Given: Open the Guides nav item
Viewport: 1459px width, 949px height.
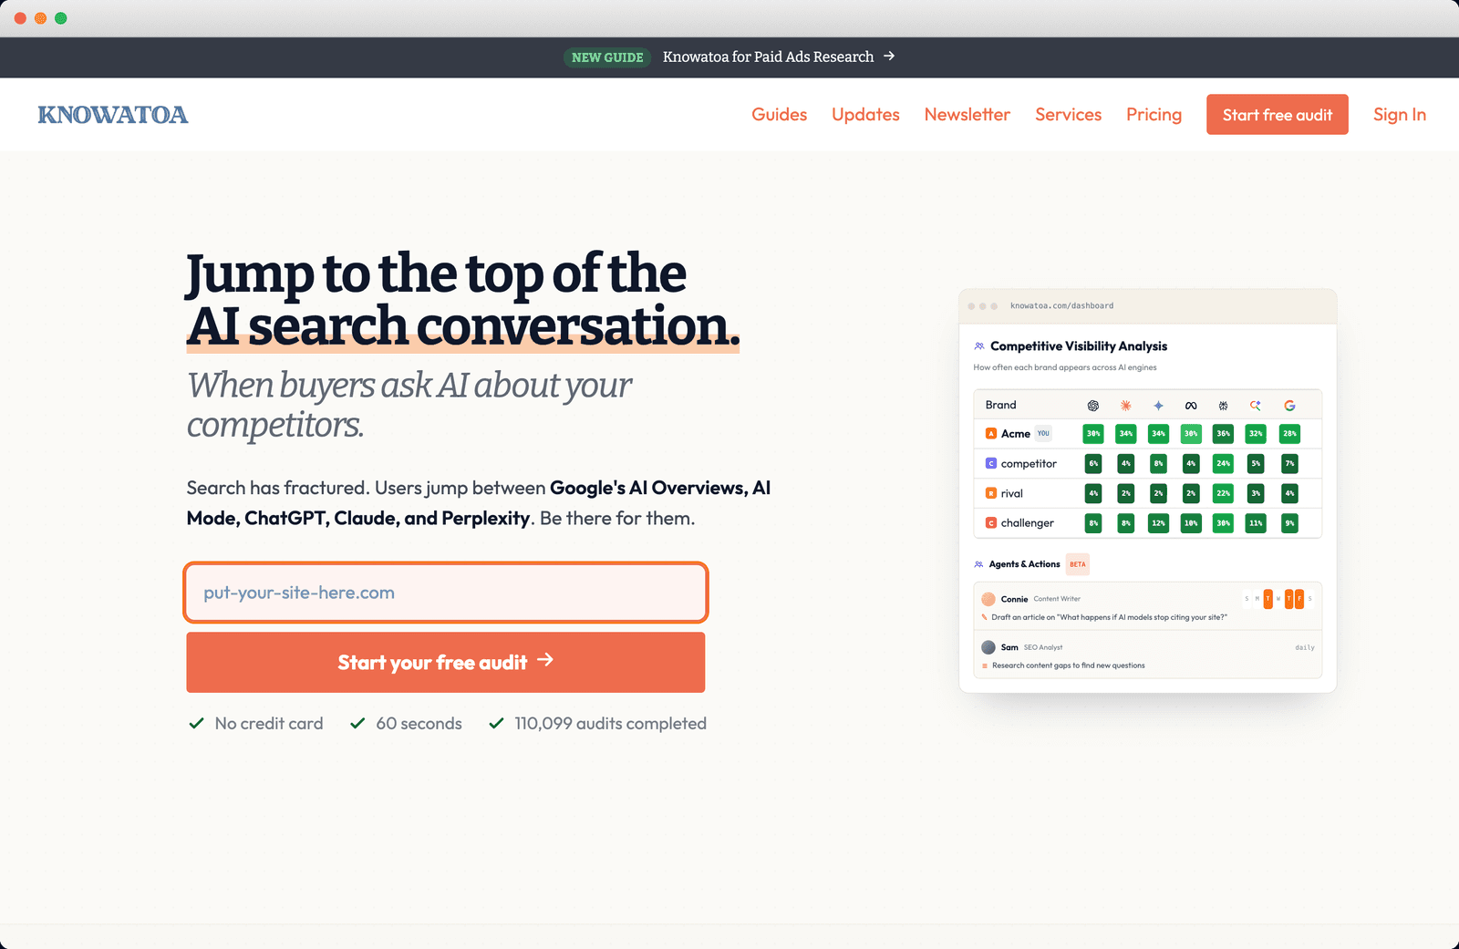Looking at the screenshot, I should pos(780,115).
